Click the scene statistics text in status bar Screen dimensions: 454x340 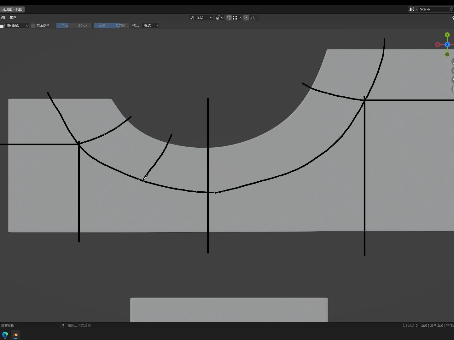(428, 326)
